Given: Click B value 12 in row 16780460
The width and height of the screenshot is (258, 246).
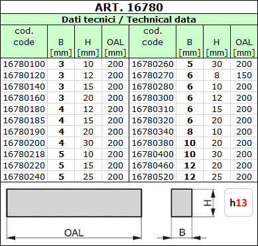Looking at the screenshot, I should (190, 166).
